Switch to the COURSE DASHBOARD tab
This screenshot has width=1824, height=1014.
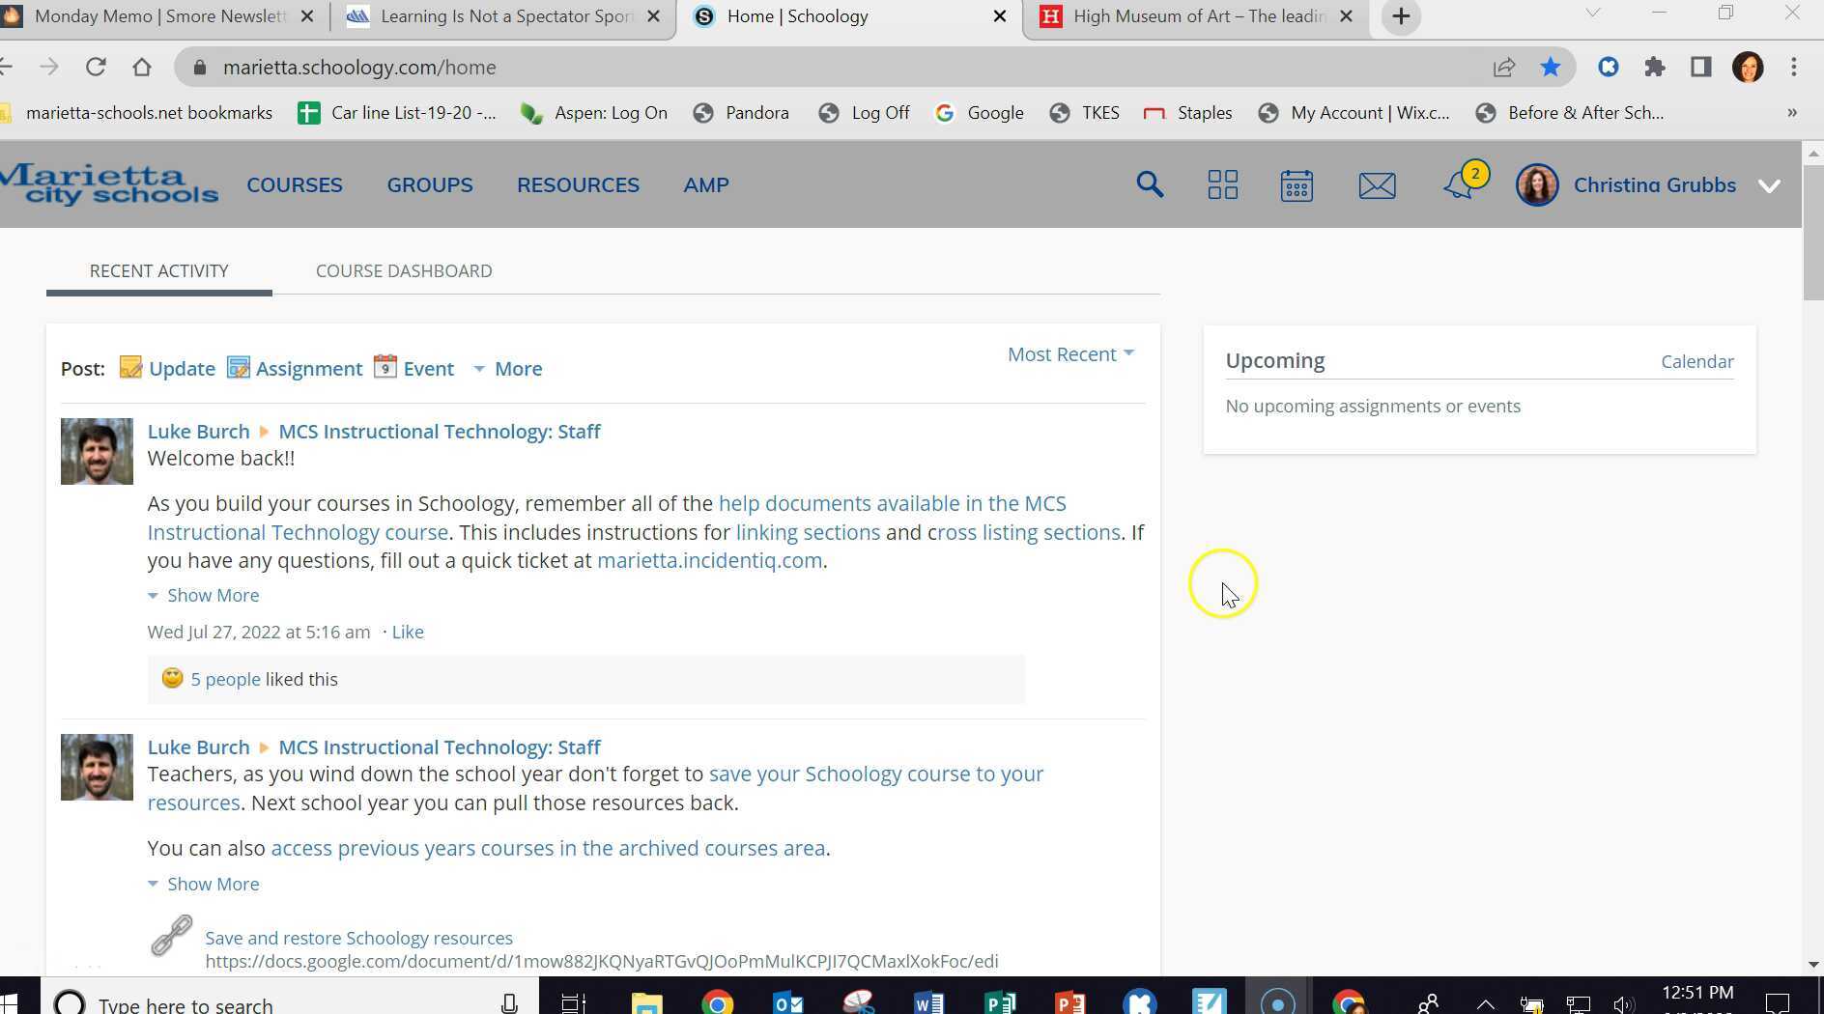[404, 271]
